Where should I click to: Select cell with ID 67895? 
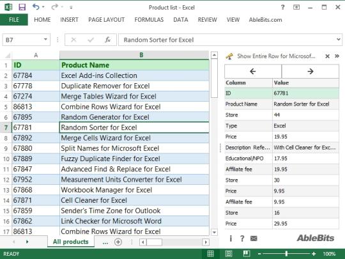[36, 117]
